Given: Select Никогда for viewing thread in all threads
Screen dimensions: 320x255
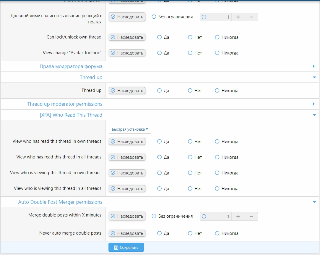Looking at the screenshot, I should tap(217, 189).
